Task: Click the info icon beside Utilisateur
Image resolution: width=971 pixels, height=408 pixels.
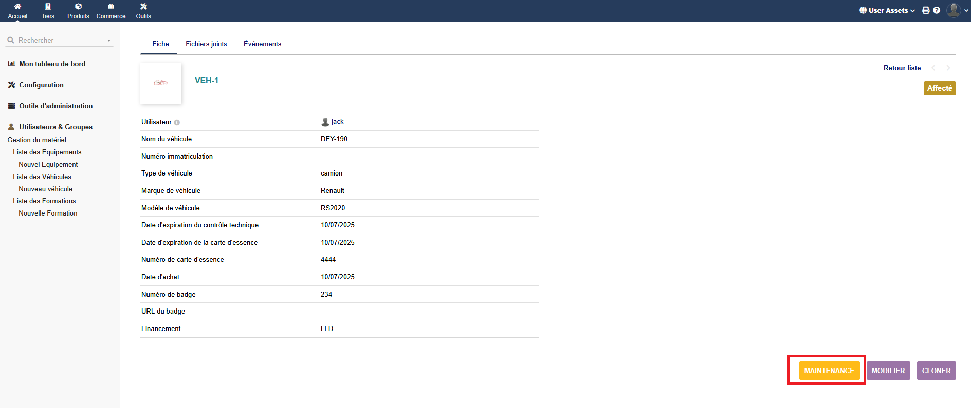Action: pos(177,123)
